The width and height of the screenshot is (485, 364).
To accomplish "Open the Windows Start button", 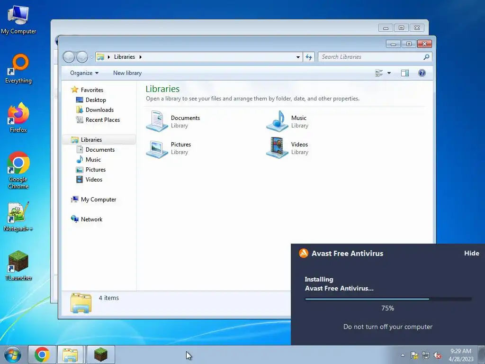I will pos(13,355).
